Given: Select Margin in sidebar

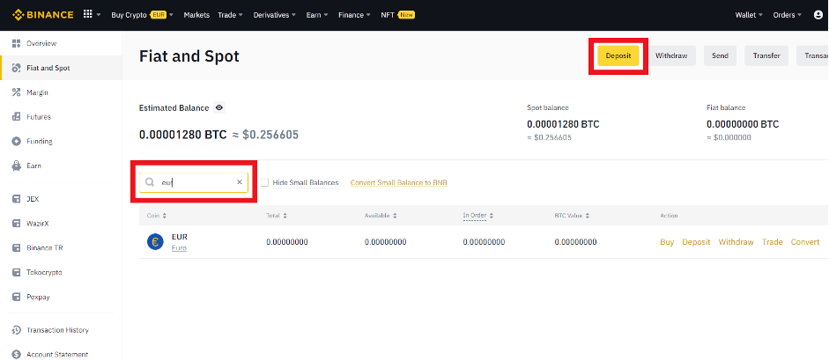Looking at the screenshot, I should (38, 92).
